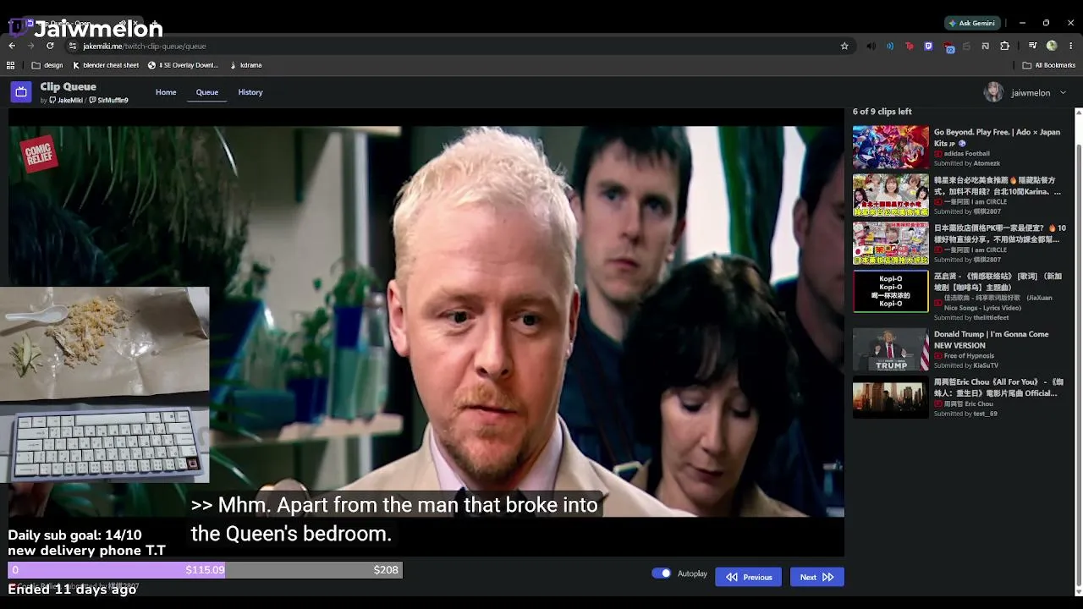Image resolution: width=1083 pixels, height=609 pixels.
Task: Click the purple P extension icon
Action: click(x=928, y=46)
